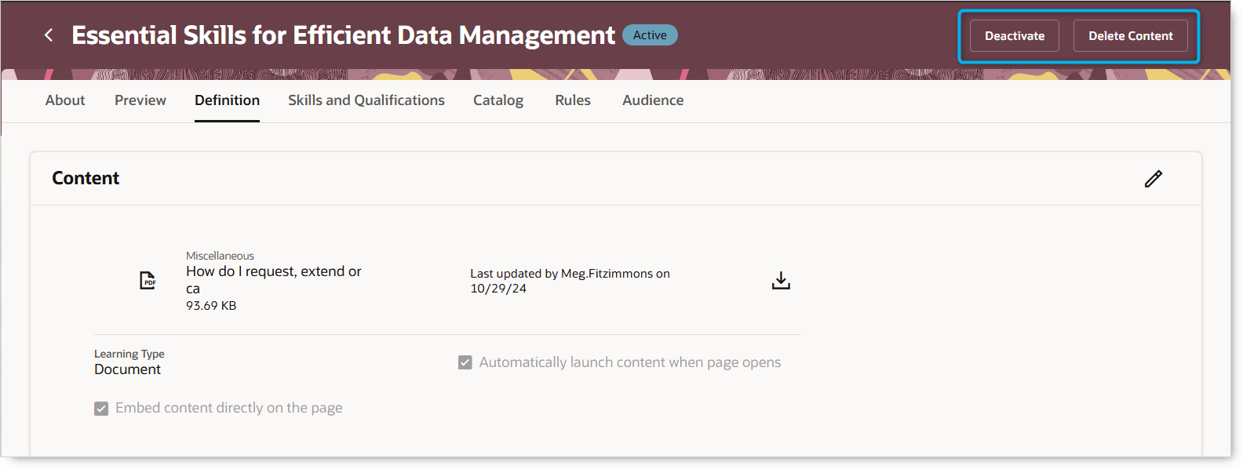Select the Definition tab
The image size is (1243, 469).
[227, 100]
